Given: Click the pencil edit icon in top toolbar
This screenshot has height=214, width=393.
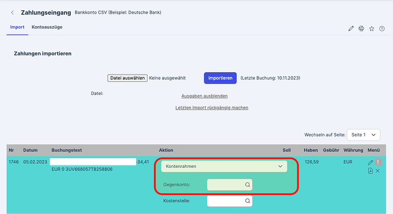Looking at the screenshot, I should [x=351, y=28].
